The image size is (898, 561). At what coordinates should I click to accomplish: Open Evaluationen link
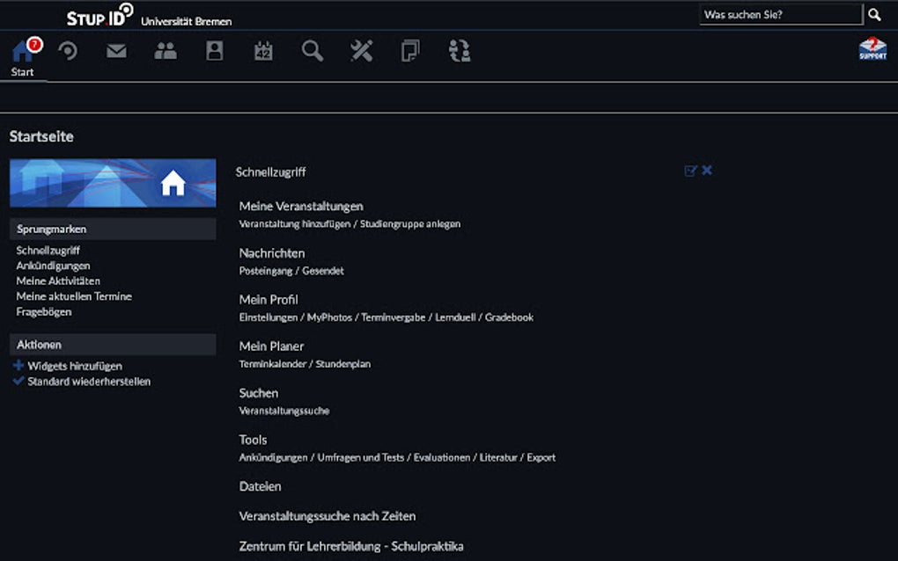[442, 458]
